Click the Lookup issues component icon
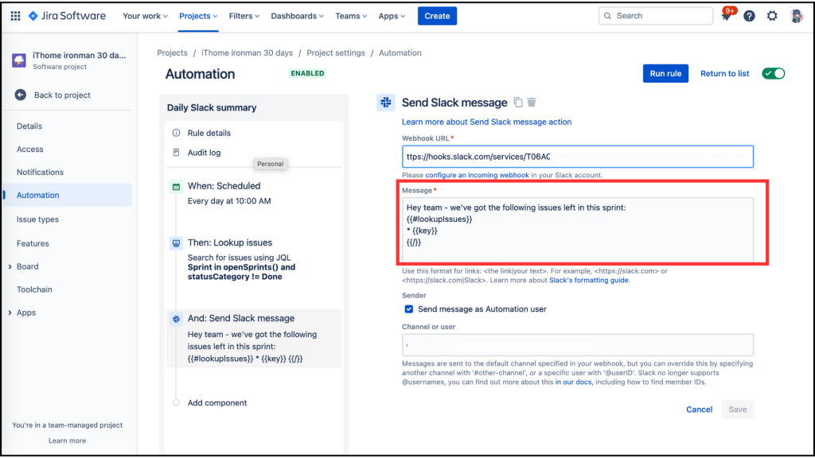The height and width of the screenshot is (458, 815). tap(176, 243)
